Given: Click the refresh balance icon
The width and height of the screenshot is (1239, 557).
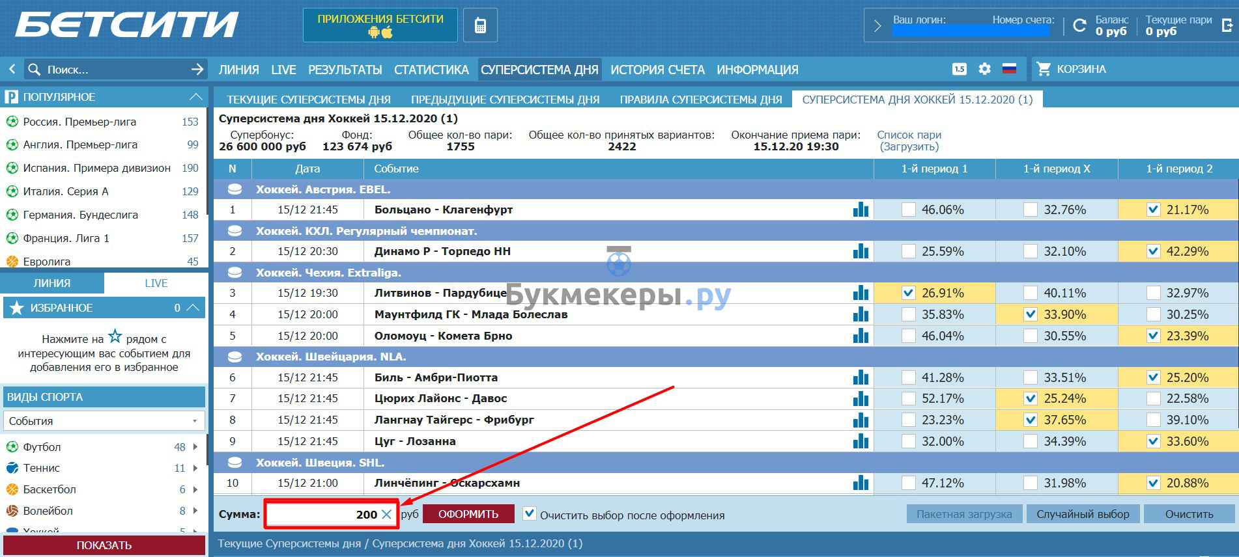Looking at the screenshot, I should 1079,25.
